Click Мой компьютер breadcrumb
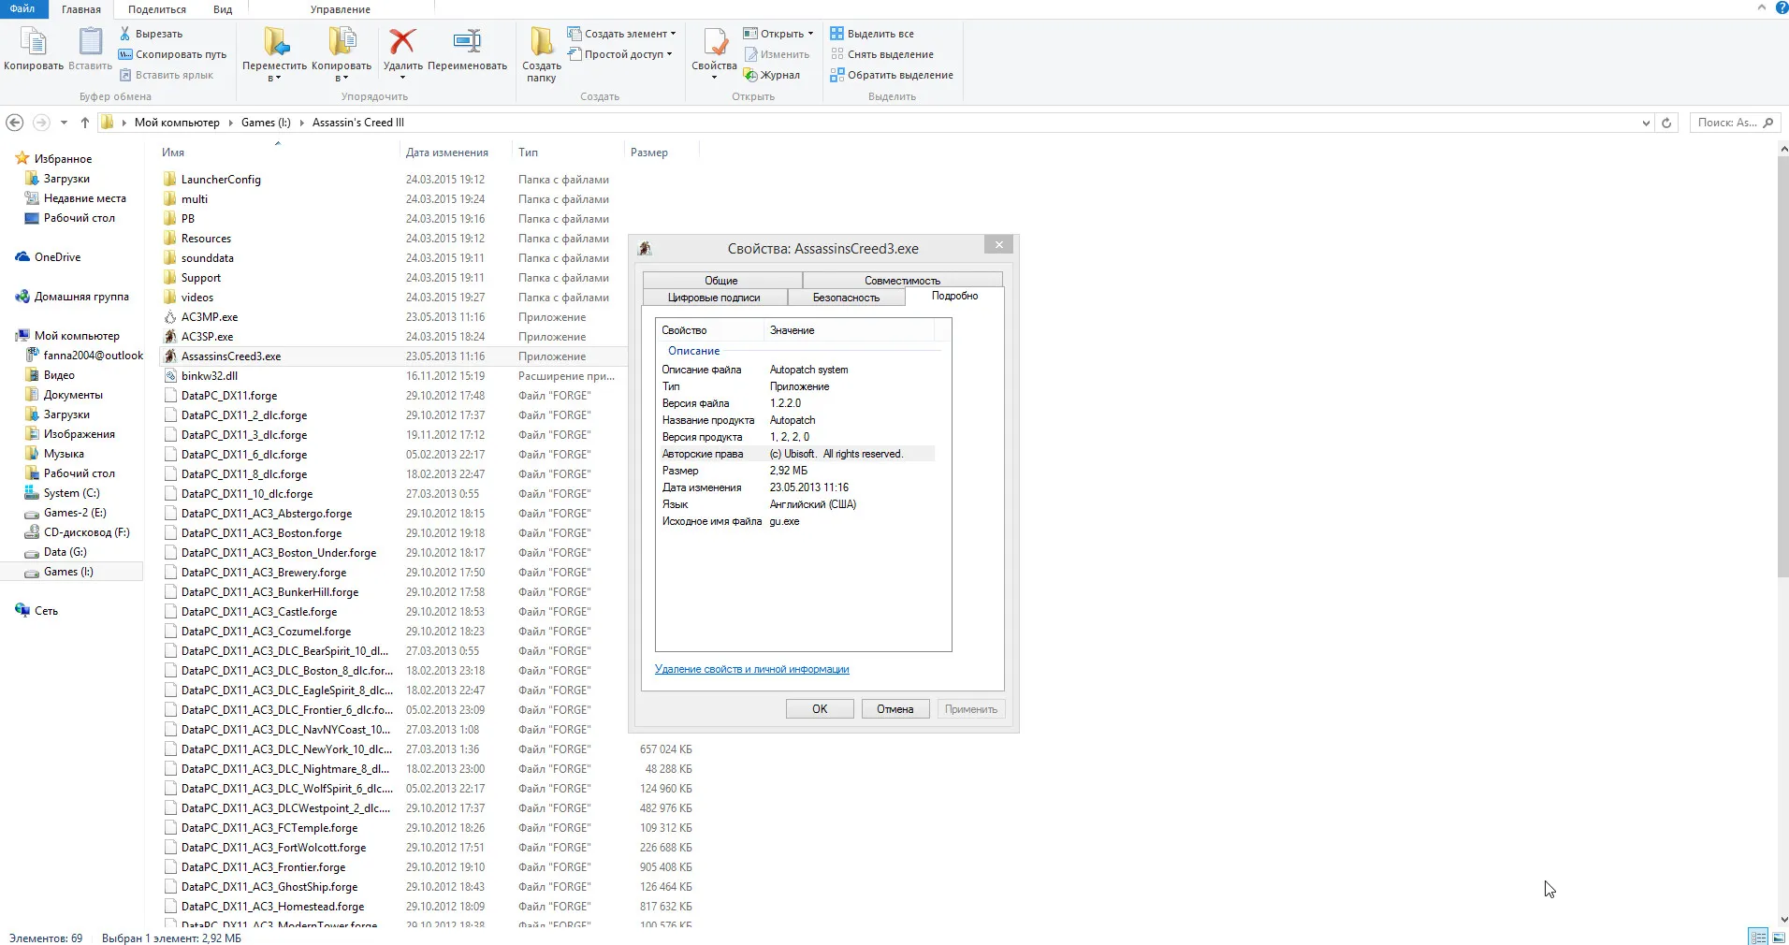This screenshot has height=945, width=1789. click(177, 123)
